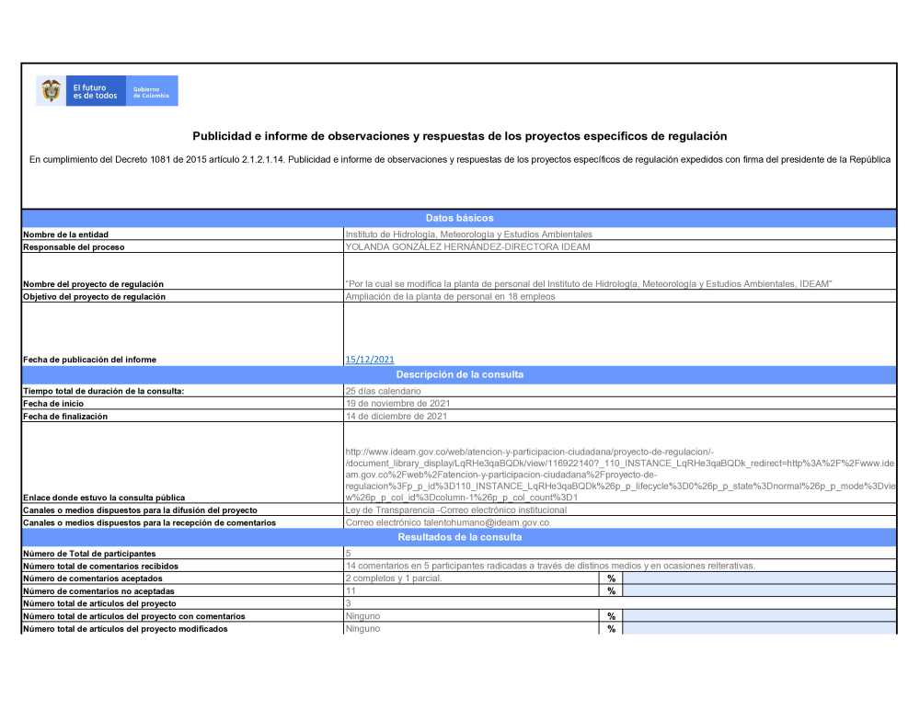This screenshot has height=710, width=920.
Task: Select the "Resultados de la consulta" header bar
Action: pos(459,537)
